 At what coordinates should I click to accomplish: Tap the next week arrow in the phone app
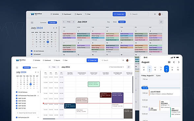[179, 62]
